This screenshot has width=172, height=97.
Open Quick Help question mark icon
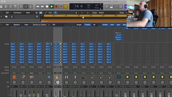pyautogui.click(x=10, y=6)
